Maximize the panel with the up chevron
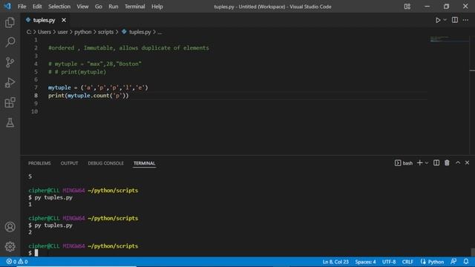Viewport: 475px width, 267px height. [458, 163]
